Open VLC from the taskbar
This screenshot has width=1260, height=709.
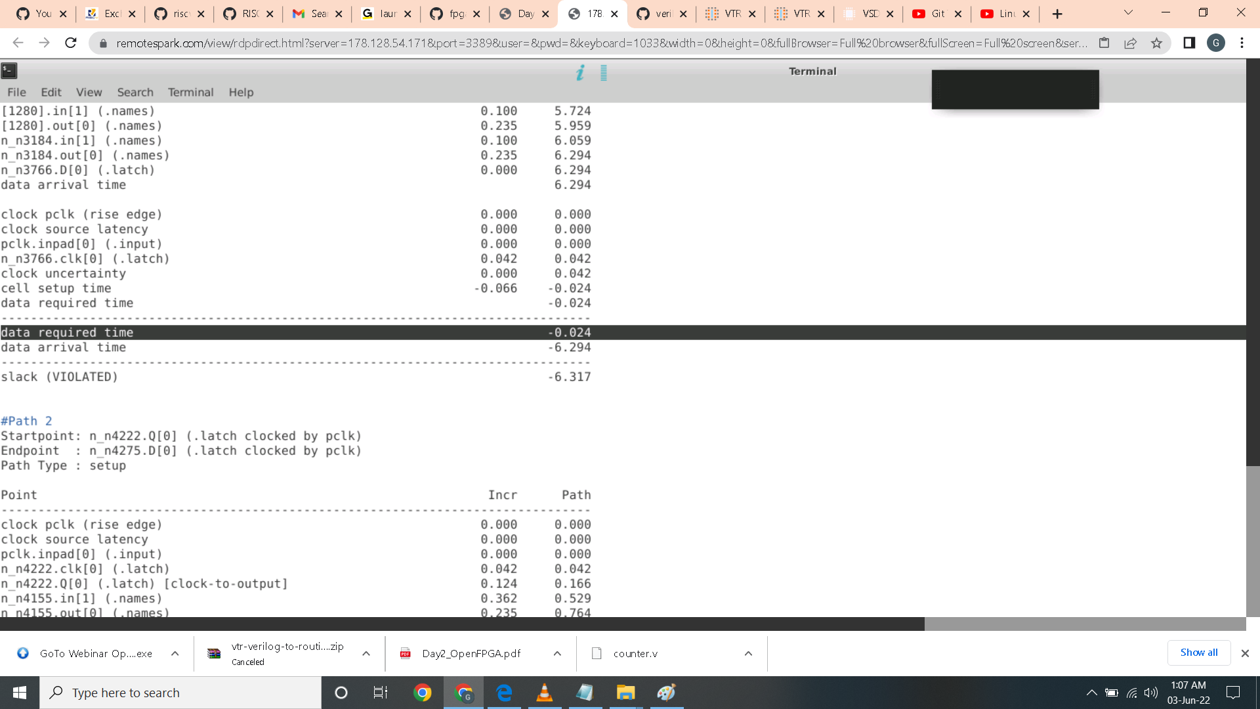544,693
